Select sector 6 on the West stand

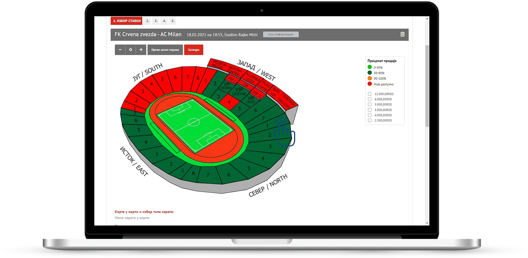click(x=255, y=110)
